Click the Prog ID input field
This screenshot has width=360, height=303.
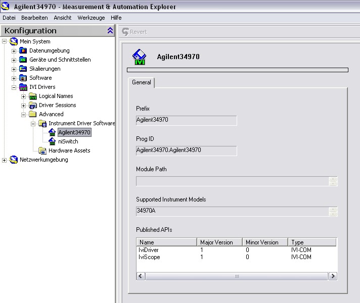[186, 150]
